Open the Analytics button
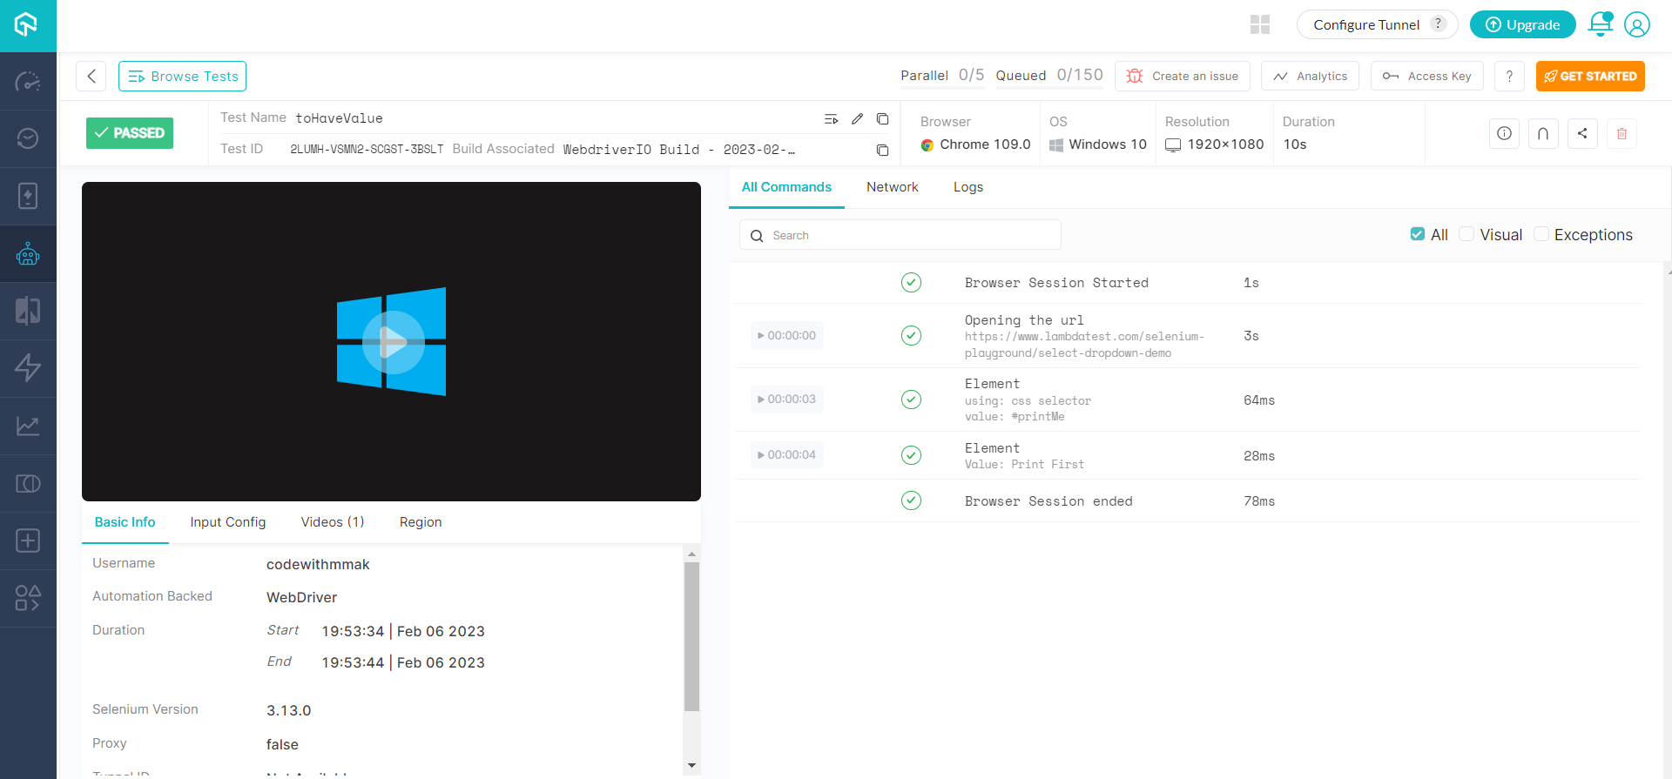1672x779 pixels. pyautogui.click(x=1310, y=77)
